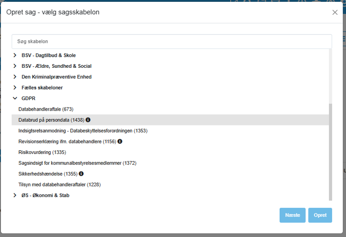Choose Indsigtsretsanmodning - Databeskyttelsesforordningen template
Image resolution: width=346 pixels, height=237 pixels.
pos(83,131)
